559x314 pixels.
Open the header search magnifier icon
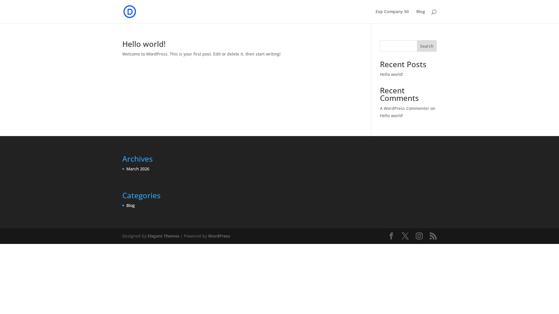pyautogui.click(x=434, y=12)
